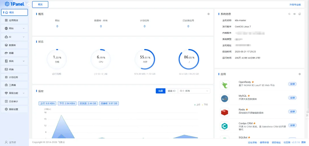Screen dimensions: 309x146
Task: Click the calendar icon for 计划任务
Action: (6, 77)
